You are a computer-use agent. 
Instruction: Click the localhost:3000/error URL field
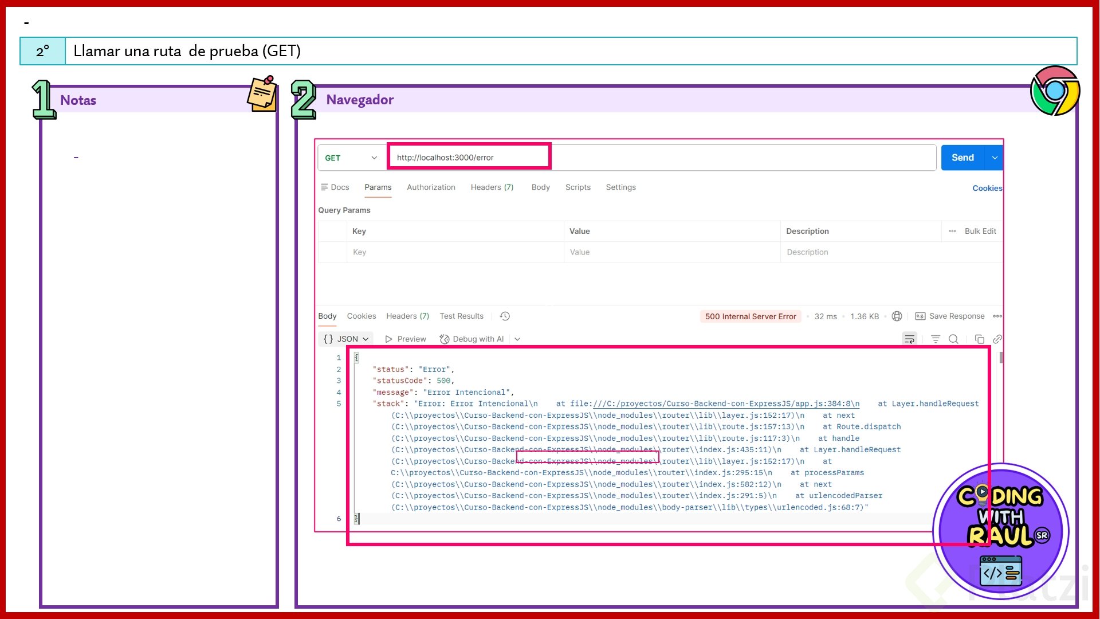(x=469, y=158)
